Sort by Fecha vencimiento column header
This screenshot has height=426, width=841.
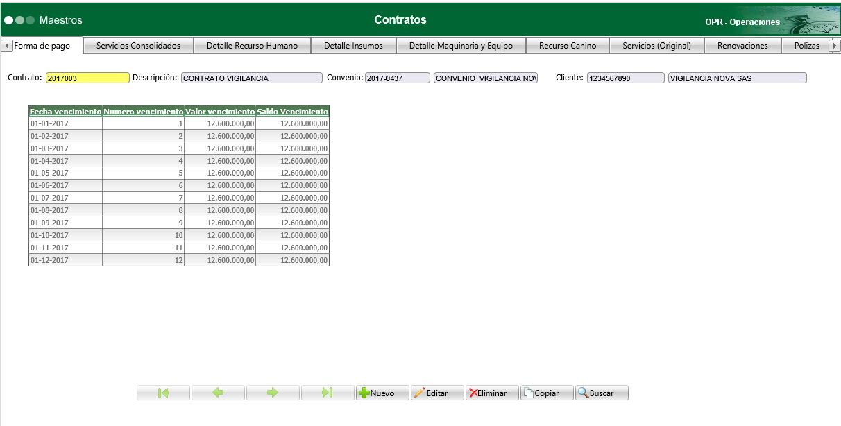click(65, 111)
